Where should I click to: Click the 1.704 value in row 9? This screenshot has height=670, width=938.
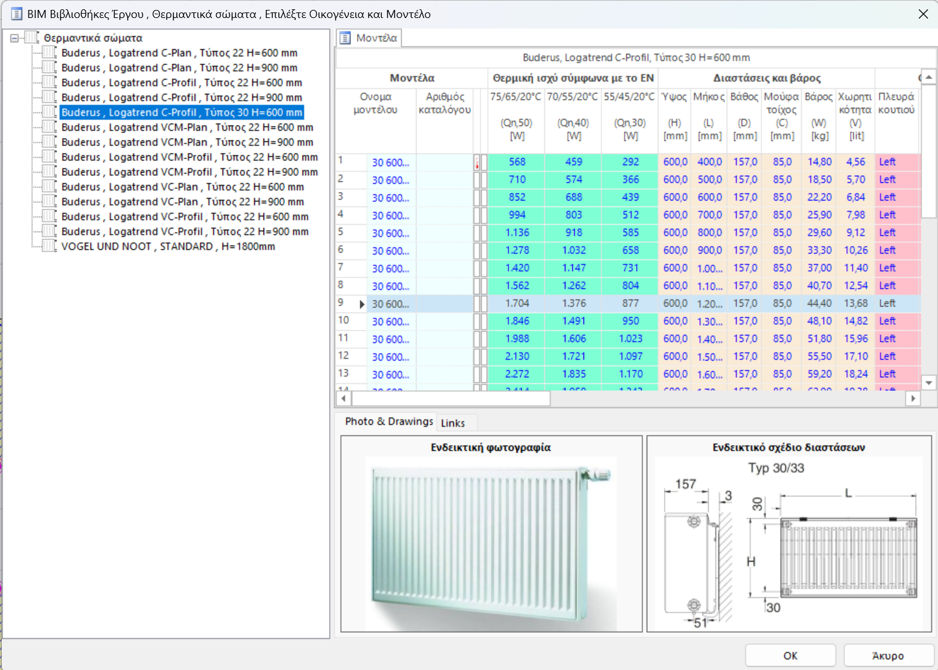[x=516, y=303]
